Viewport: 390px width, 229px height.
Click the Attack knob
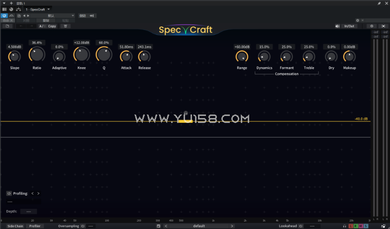(x=126, y=57)
